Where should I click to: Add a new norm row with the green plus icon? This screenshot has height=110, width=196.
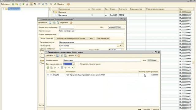coord(48,68)
